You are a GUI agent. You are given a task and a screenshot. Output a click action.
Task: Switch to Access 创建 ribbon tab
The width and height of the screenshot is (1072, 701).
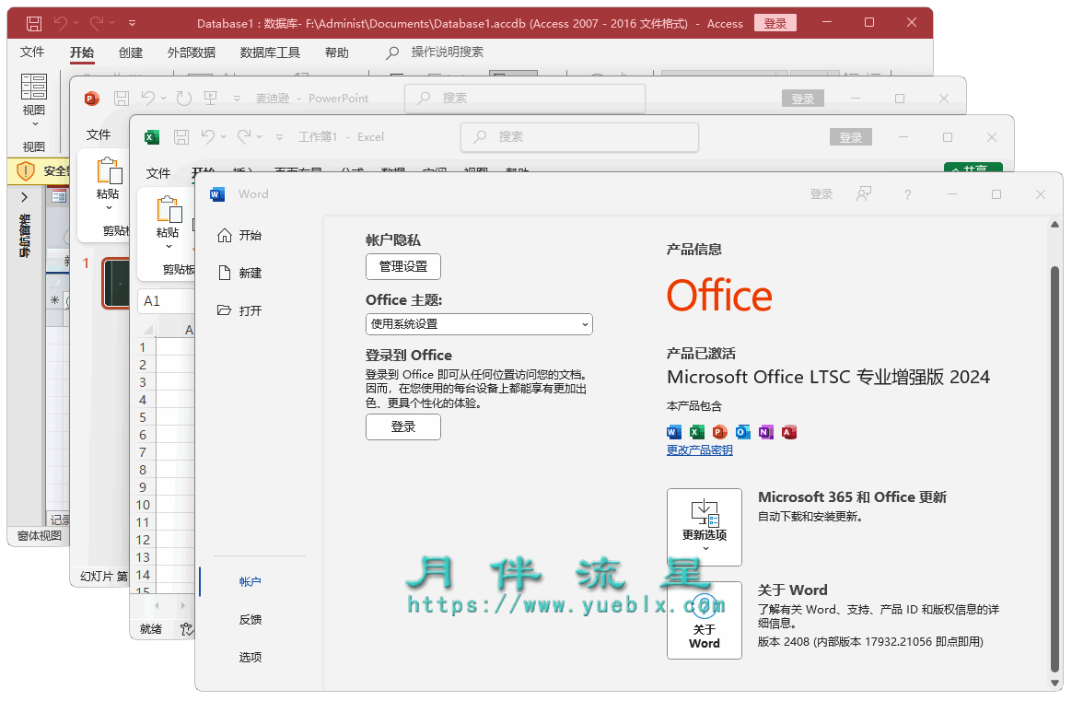[131, 53]
